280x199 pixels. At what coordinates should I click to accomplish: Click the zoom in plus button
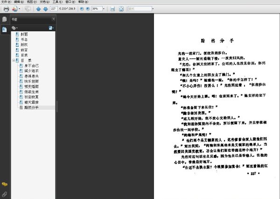pyautogui.click(x=88, y=8)
